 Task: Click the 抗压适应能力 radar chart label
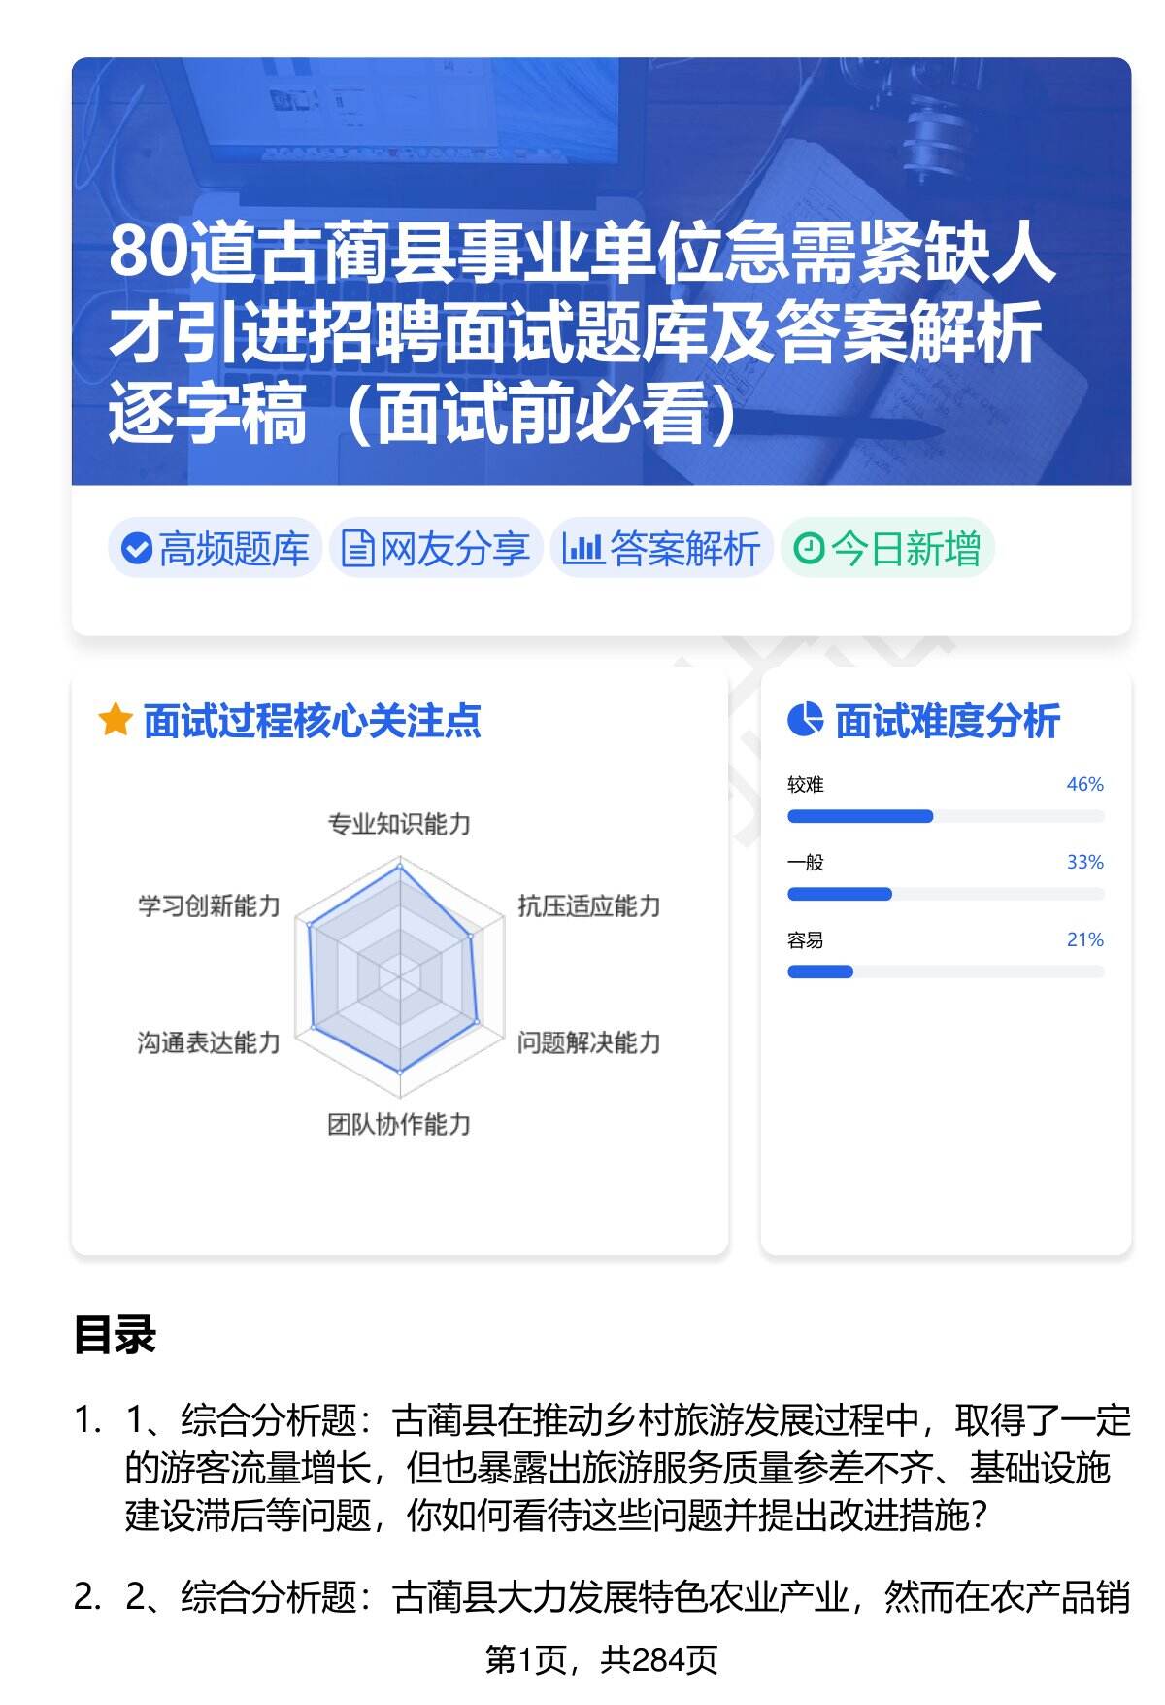[x=588, y=906]
